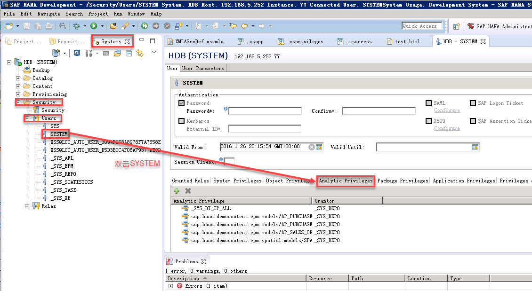Click the Password input field
532x291 pixels.
(x=265, y=111)
